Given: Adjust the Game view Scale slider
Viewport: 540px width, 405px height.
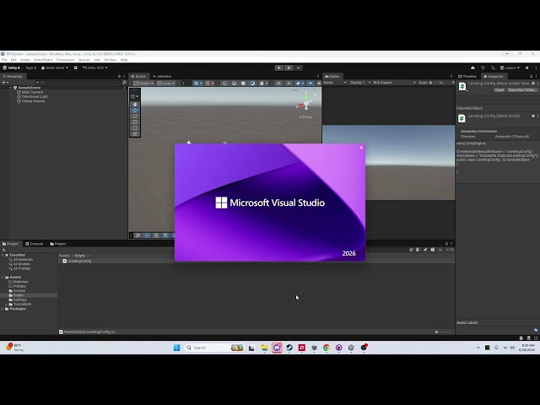Looking at the screenshot, I should point(435,83).
